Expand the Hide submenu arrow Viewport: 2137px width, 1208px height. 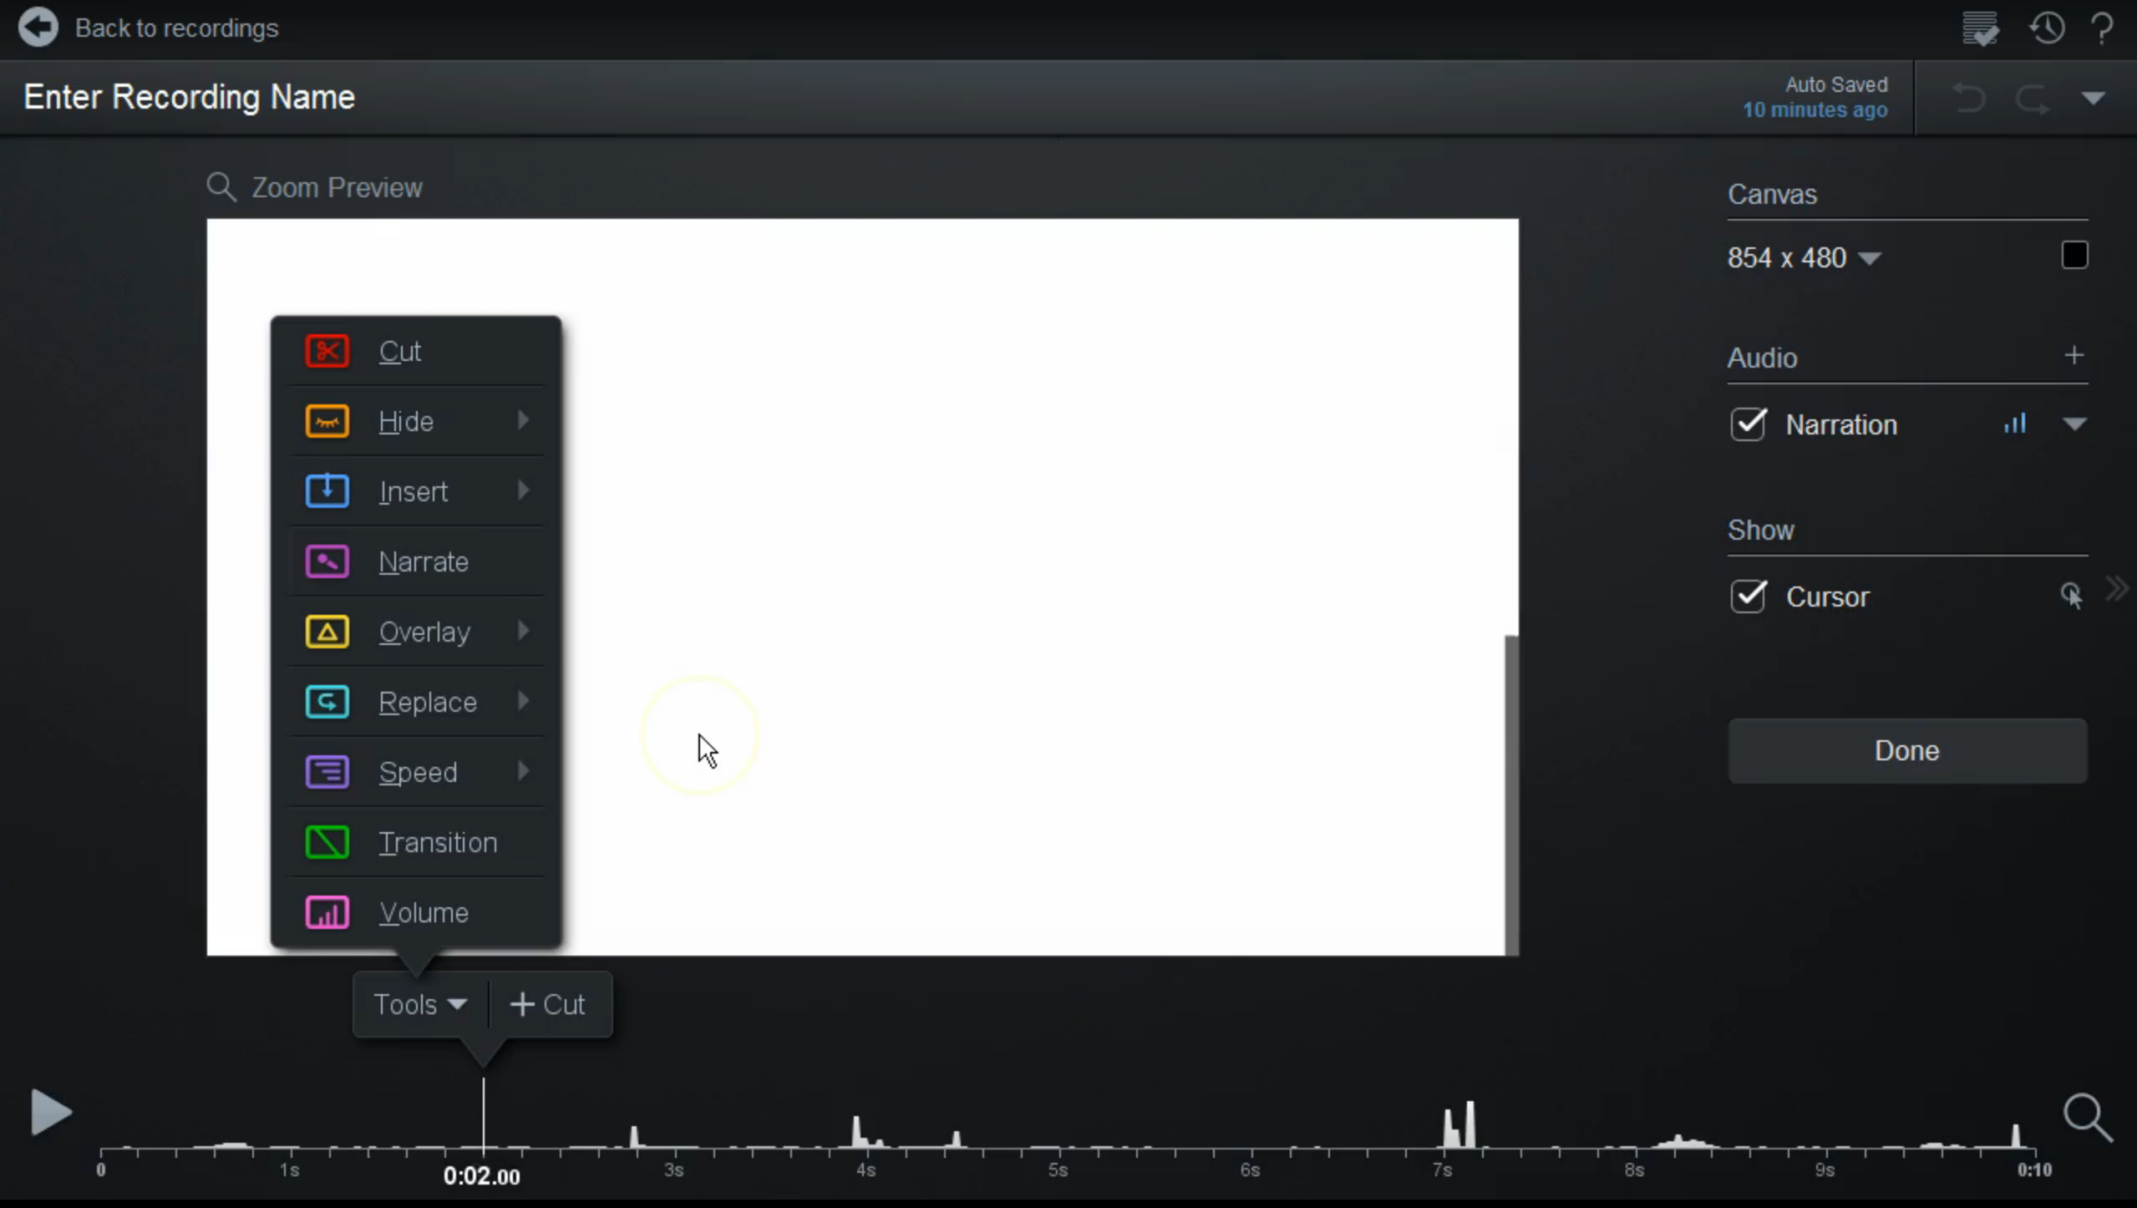[524, 421]
